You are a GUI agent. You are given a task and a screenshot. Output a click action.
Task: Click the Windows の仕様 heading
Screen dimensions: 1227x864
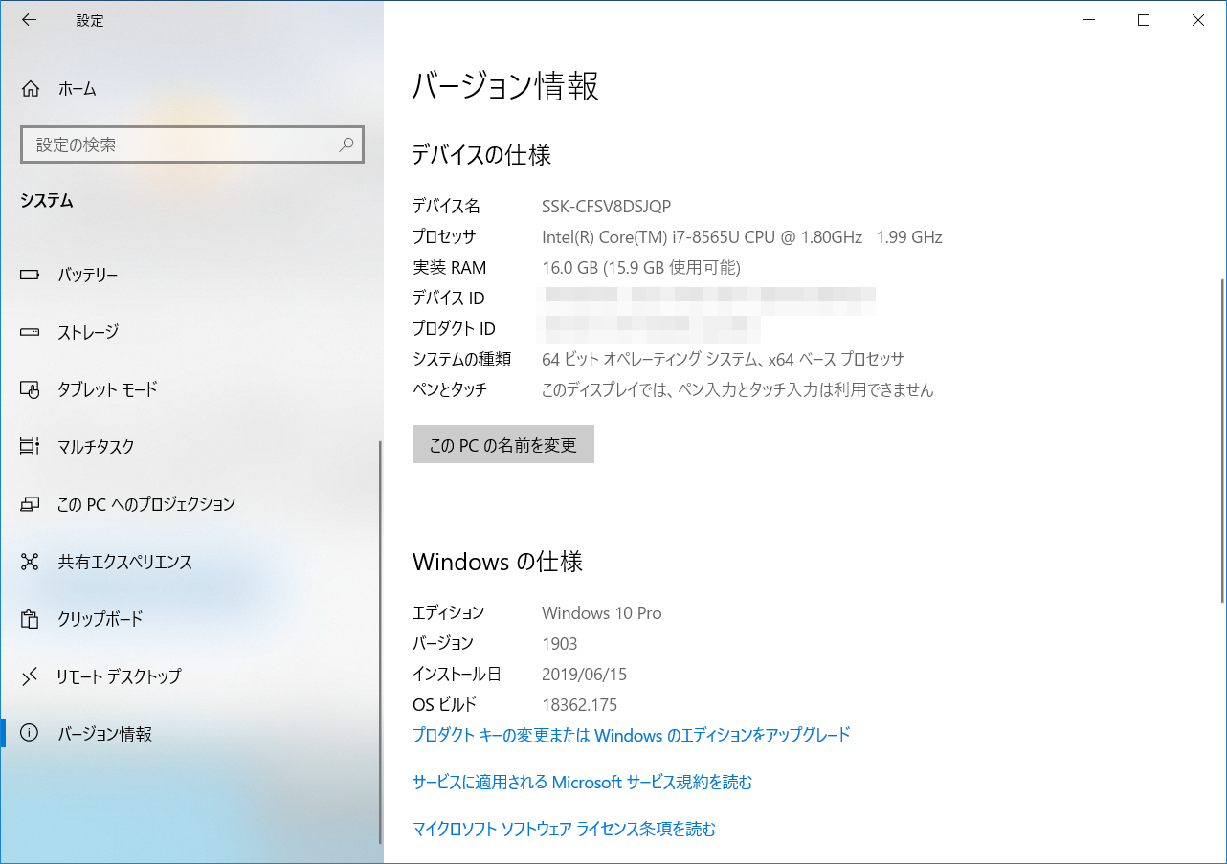click(x=498, y=562)
